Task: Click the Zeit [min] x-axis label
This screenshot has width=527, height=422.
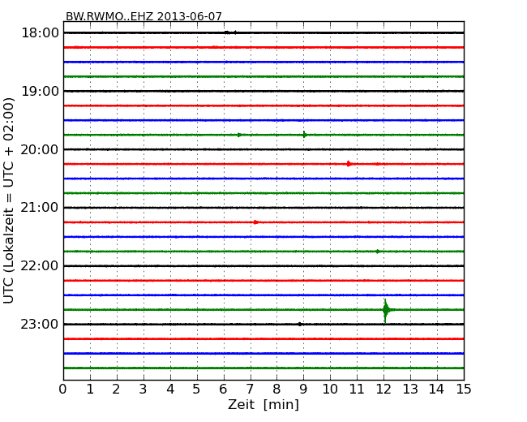Action: [263, 404]
